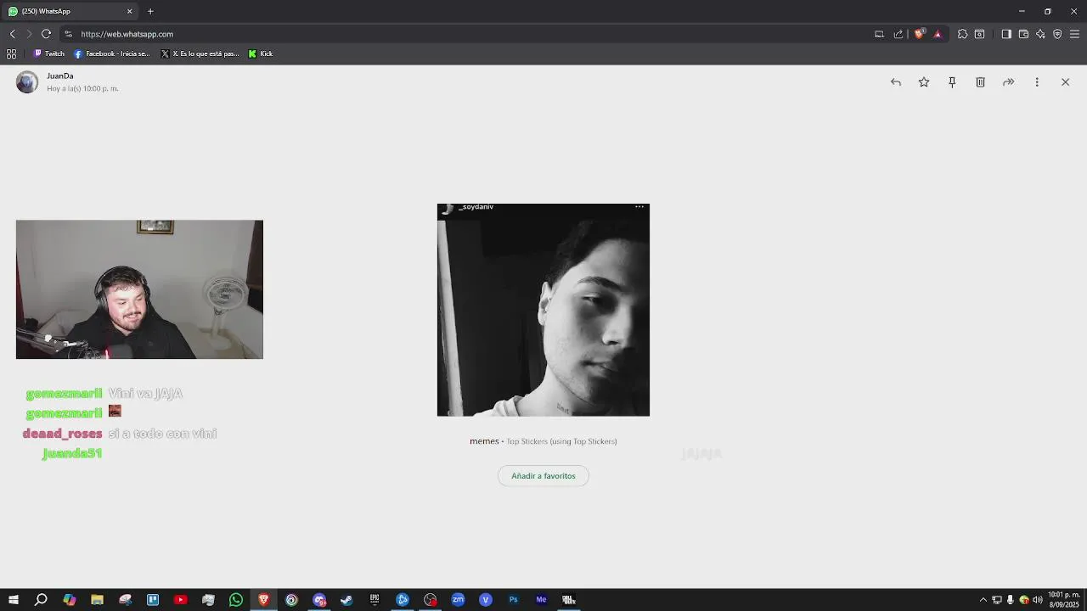Open the Windows Start menu
Screen dimensions: 1087x611
point(13,600)
